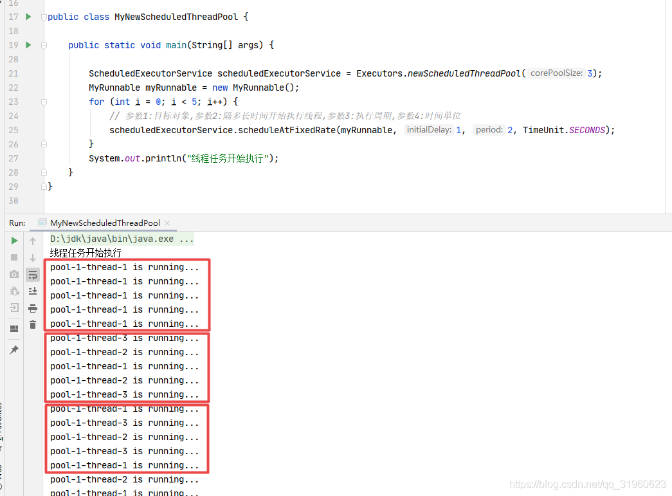This screenshot has height=496, width=672.
Task: Click newScheduledThreadPool in the code
Action: (464, 73)
